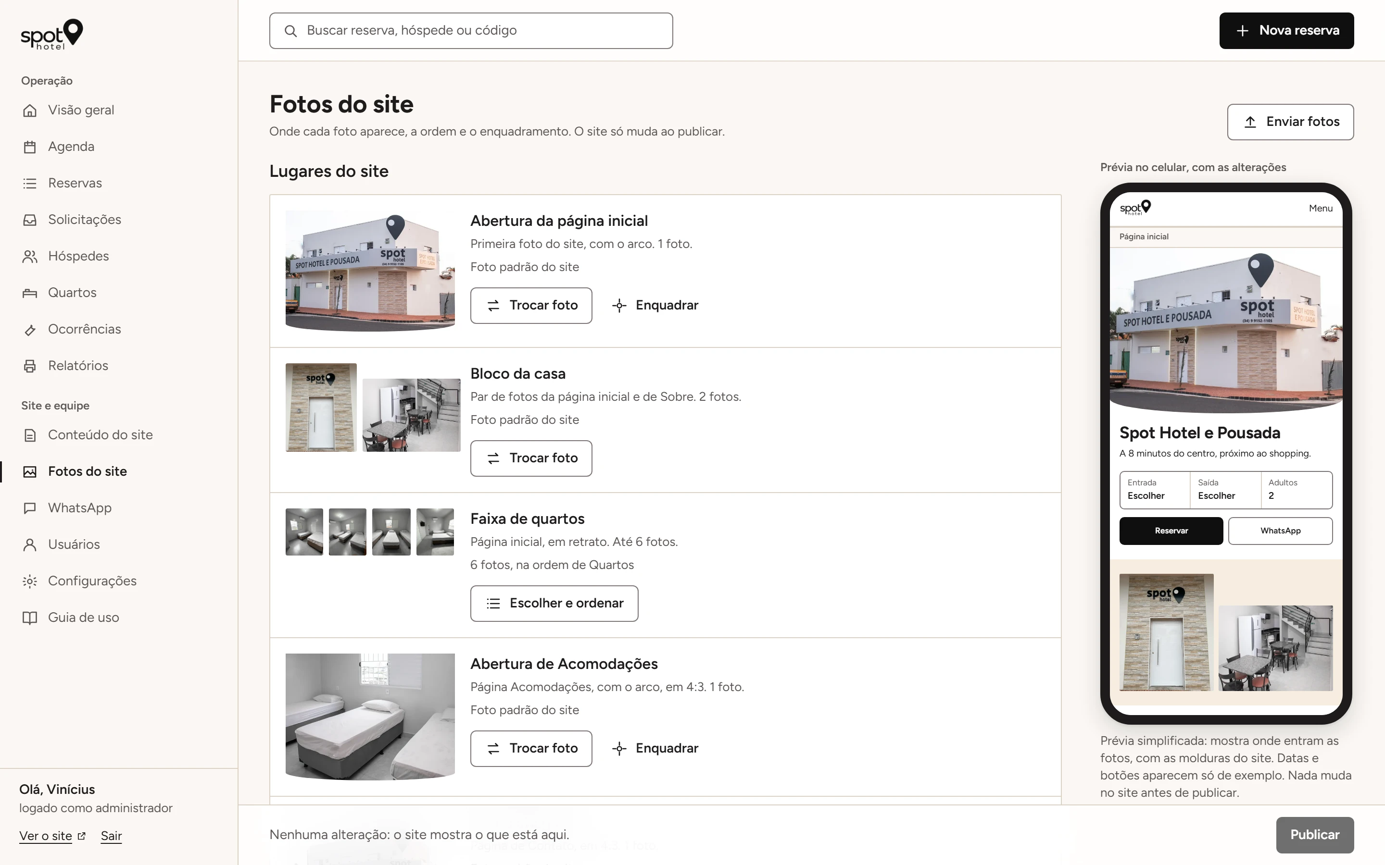Click the Nova reserva button
Image resolution: width=1385 pixels, height=865 pixels.
coord(1286,31)
